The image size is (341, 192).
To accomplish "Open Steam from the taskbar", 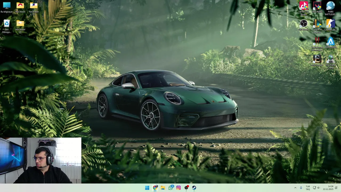I will [194, 188].
